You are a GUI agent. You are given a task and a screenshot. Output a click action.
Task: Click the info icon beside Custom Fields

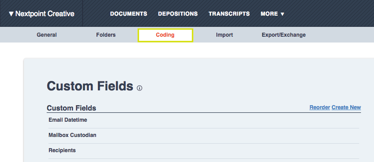point(140,88)
